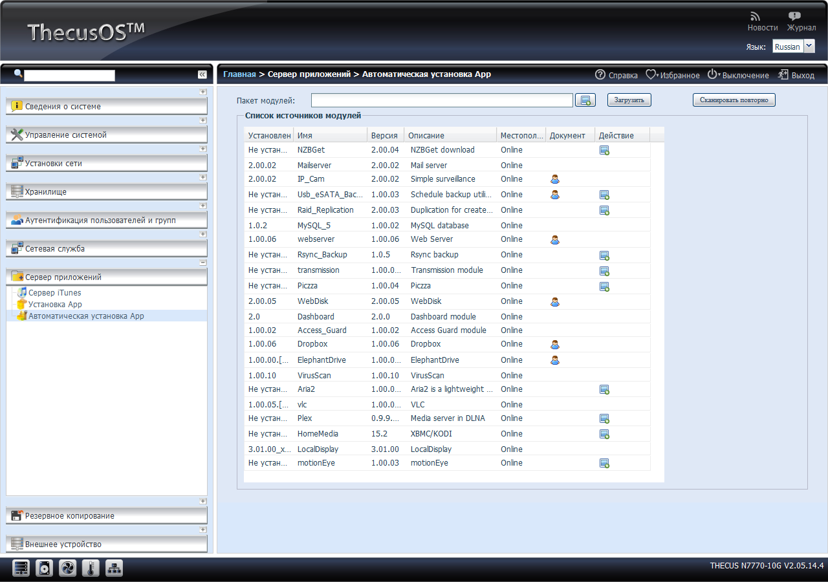Open temperature status icon in bottom bar
The height and width of the screenshot is (582, 828).
pyautogui.click(x=91, y=568)
